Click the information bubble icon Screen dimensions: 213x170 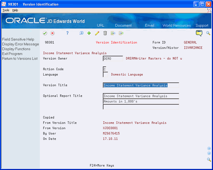click(82, 33)
